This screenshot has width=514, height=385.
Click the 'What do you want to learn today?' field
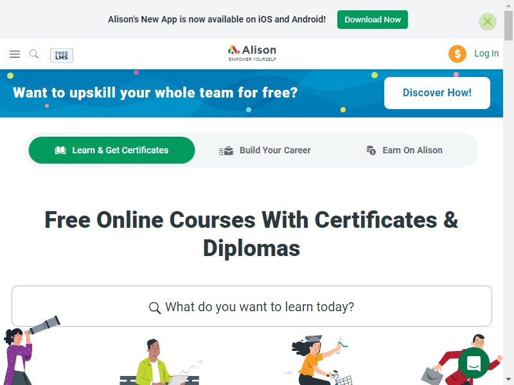pos(252,306)
